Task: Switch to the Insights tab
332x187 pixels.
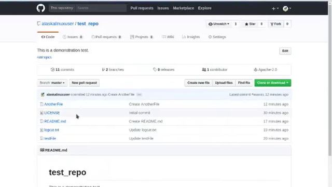Action: point(191,37)
